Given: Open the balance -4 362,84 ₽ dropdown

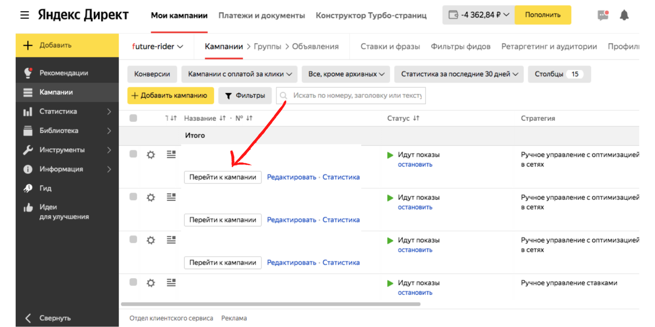Looking at the screenshot, I should tap(479, 15).
